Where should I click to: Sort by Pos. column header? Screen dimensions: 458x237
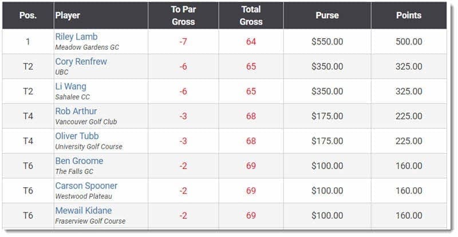(28, 15)
